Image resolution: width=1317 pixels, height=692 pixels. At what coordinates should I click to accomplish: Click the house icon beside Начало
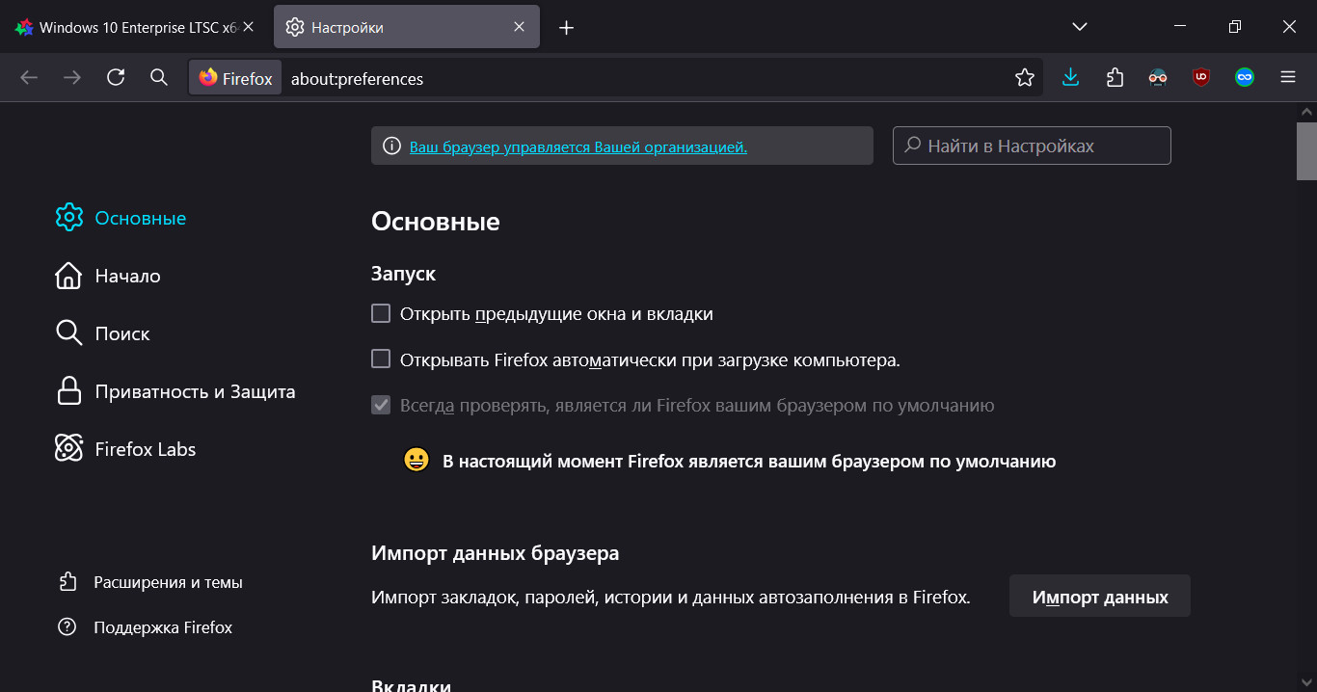pyautogui.click(x=68, y=276)
